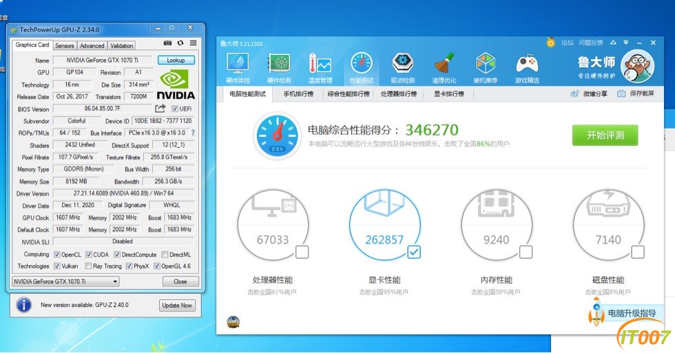The width and height of the screenshot is (675, 353).
Task: Click the GPU name field NVIDIA GeForce GTX 1070 Ti
Action: click(x=103, y=60)
